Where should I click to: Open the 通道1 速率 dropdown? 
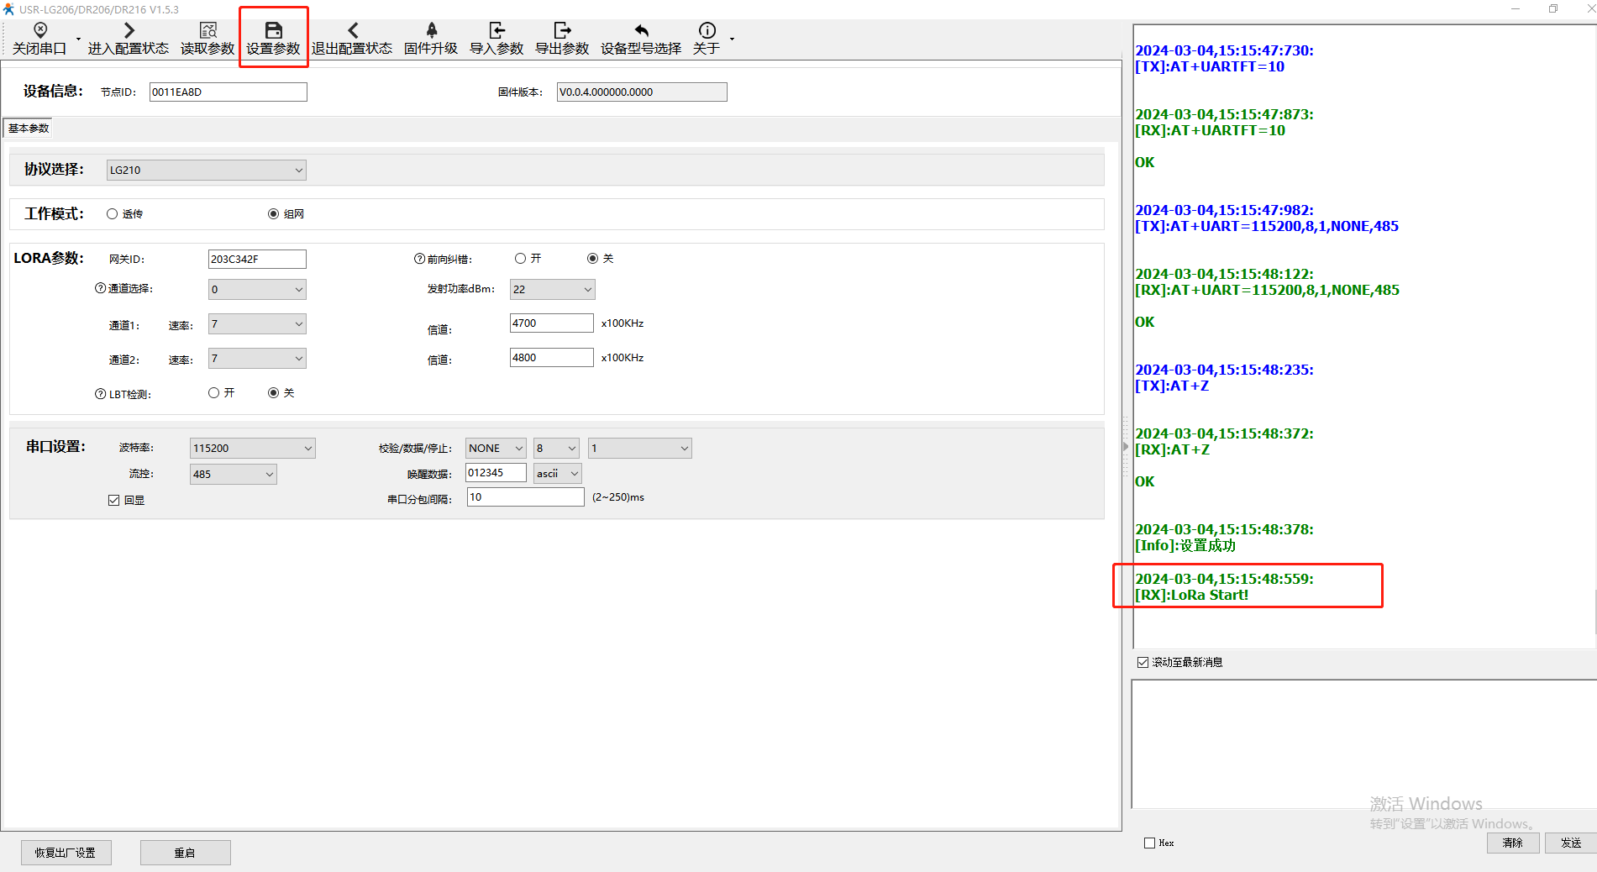(x=257, y=323)
